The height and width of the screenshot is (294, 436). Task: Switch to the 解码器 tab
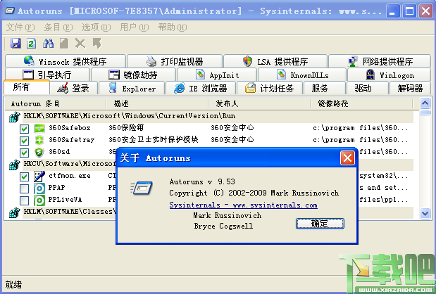click(x=410, y=89)
